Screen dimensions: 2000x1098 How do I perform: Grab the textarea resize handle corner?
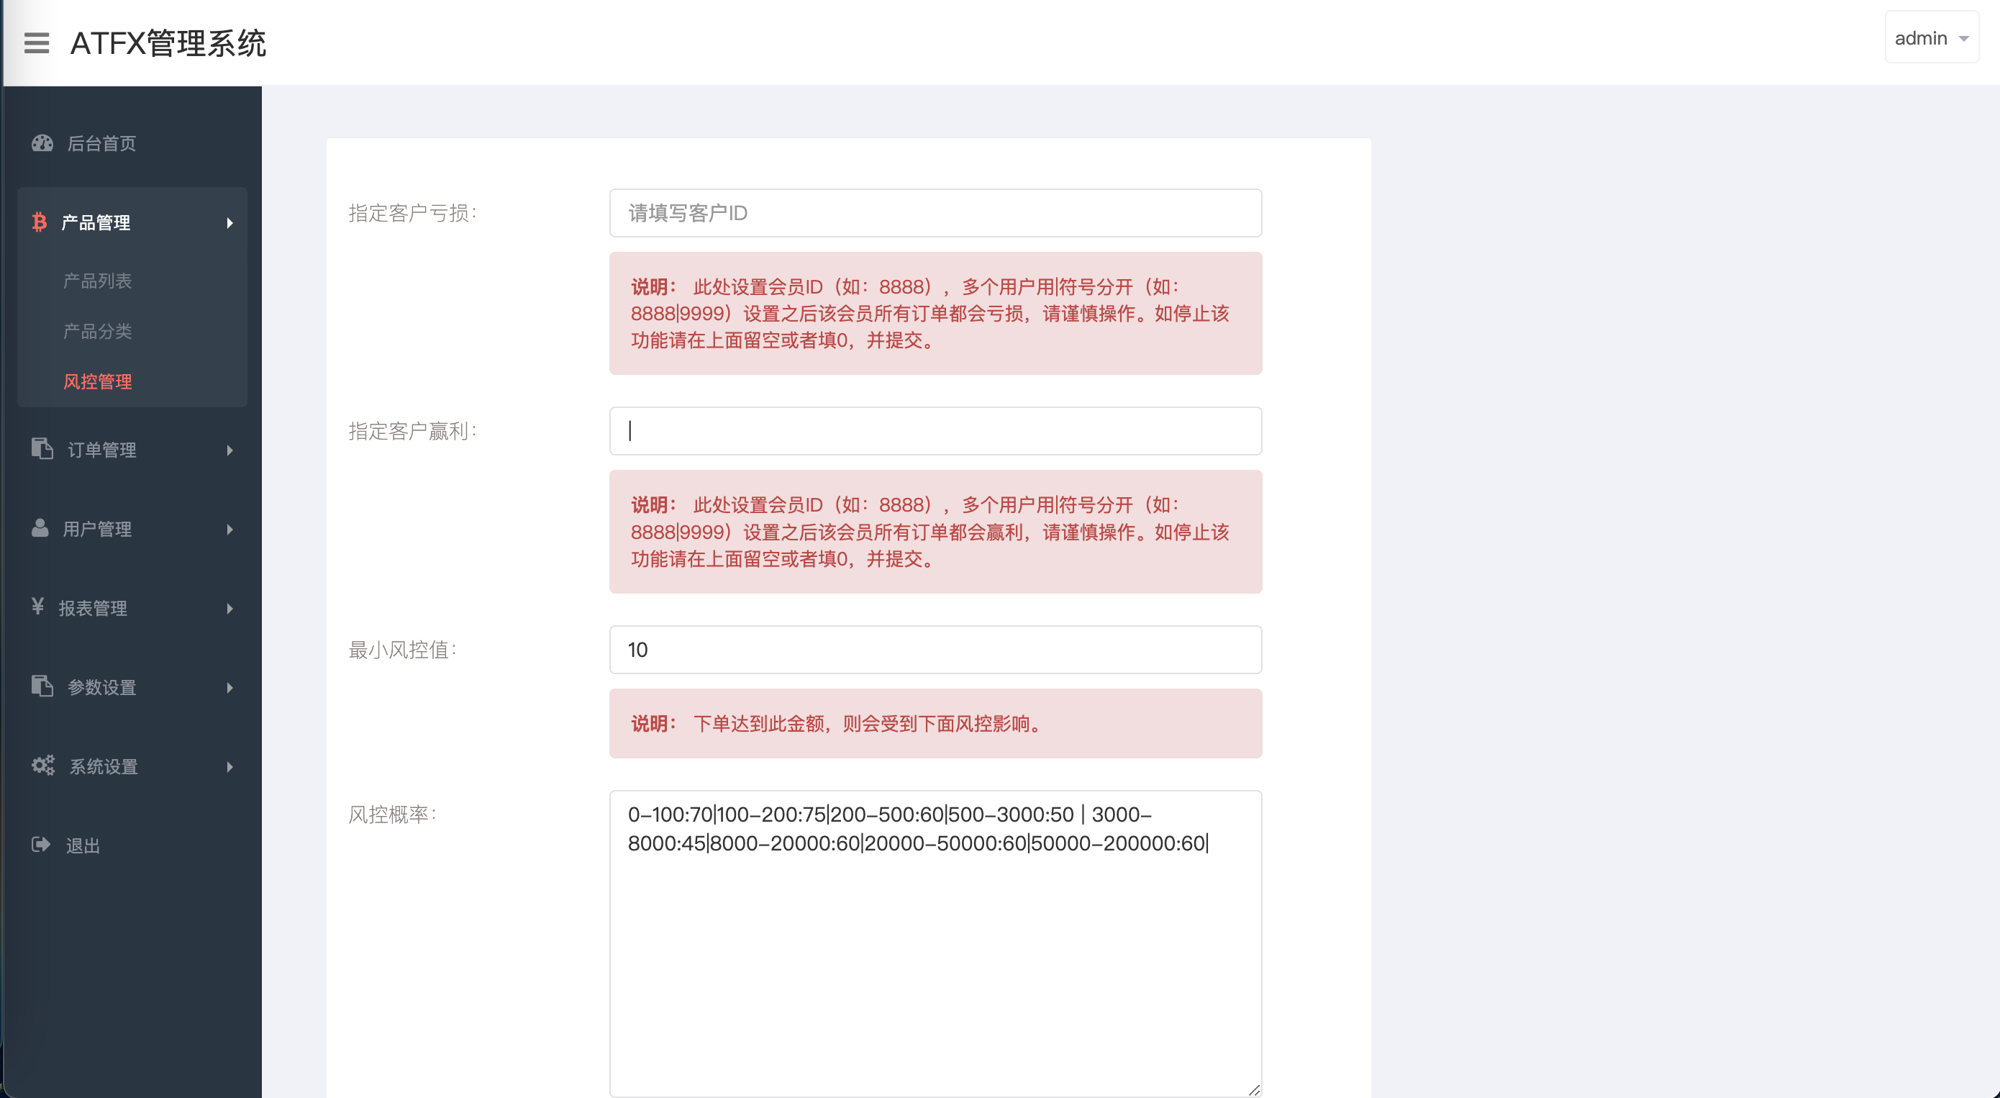pyautogui.click(x=1253, y=1089)
